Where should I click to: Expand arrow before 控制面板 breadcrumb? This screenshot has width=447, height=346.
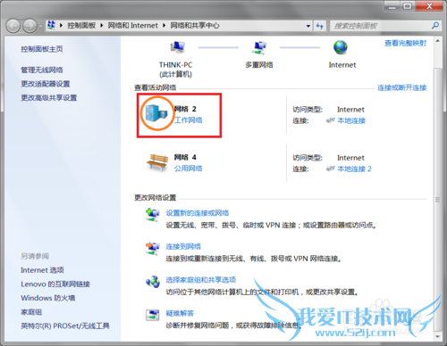click(x=61, y=26)
